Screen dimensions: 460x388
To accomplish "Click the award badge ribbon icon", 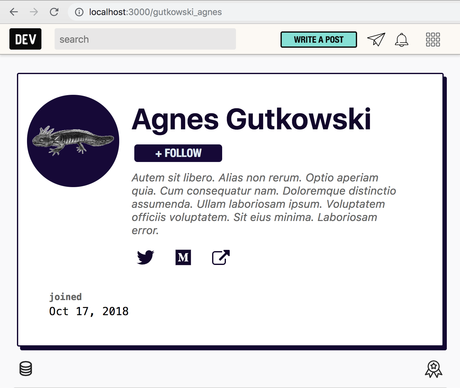I will coord(434,369).
